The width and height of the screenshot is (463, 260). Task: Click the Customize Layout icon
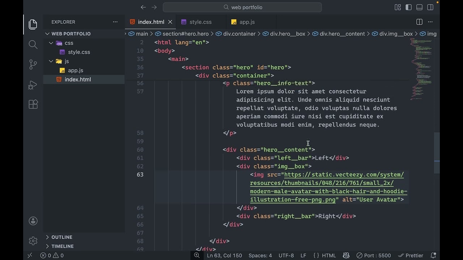click(x=398, y=7)
